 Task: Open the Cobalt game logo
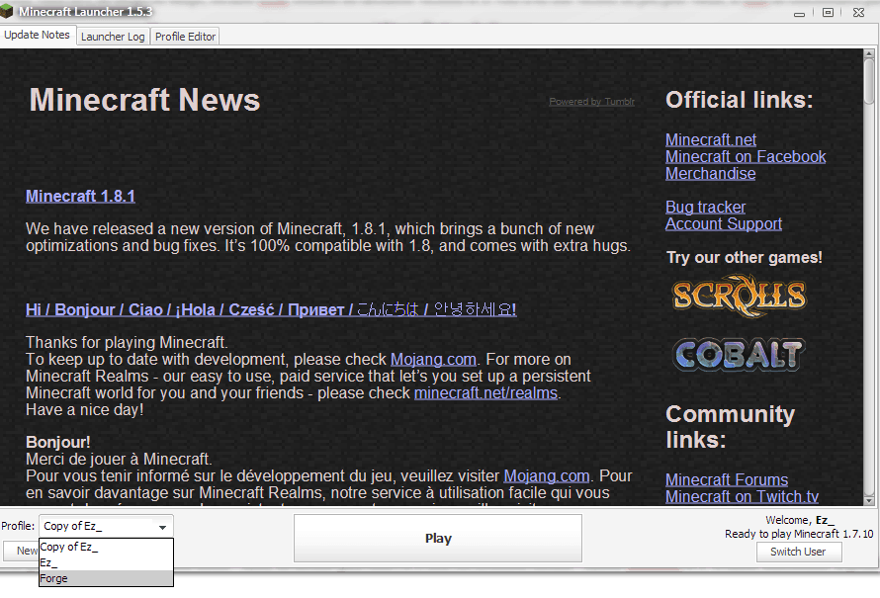coord(740,355)
